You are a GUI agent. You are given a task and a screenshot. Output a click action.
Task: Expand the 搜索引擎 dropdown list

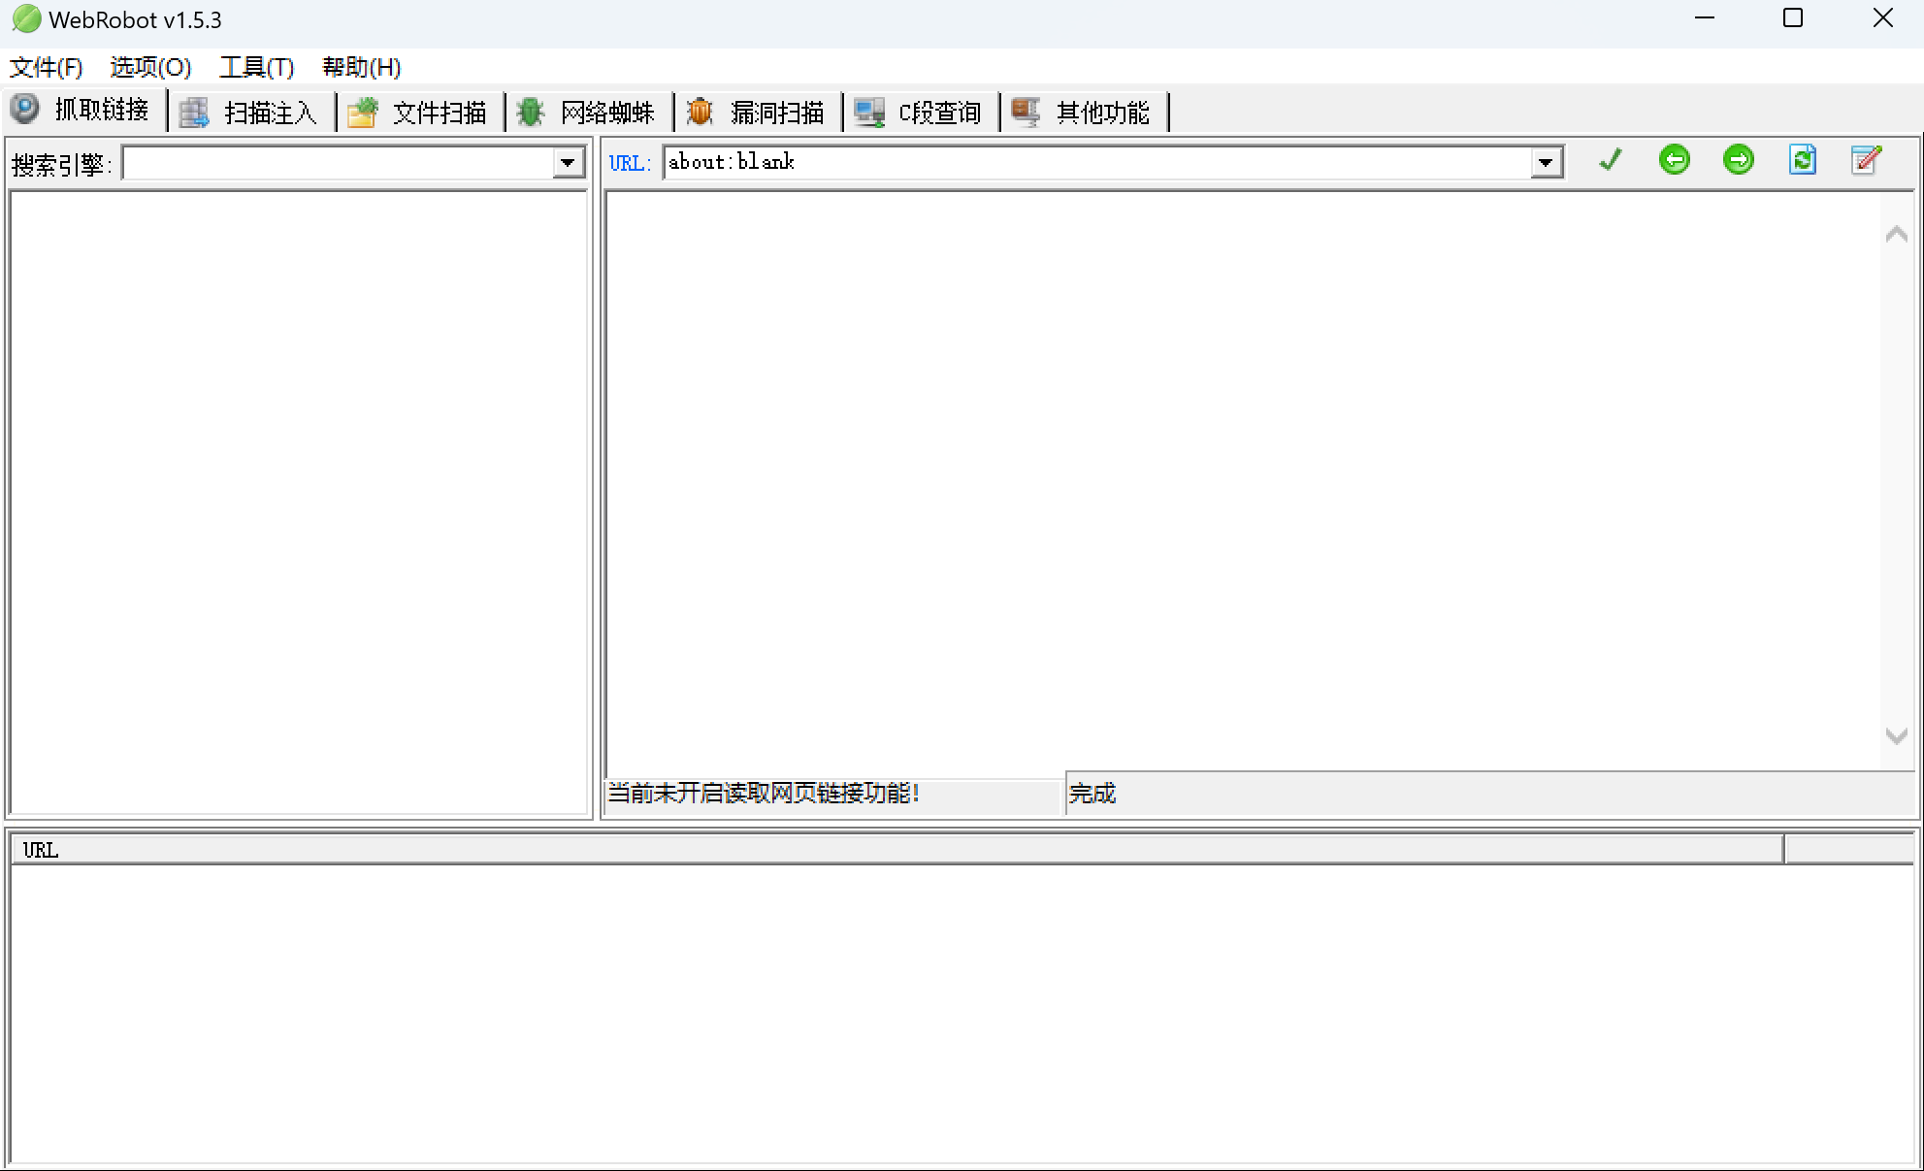coord(568,163)
